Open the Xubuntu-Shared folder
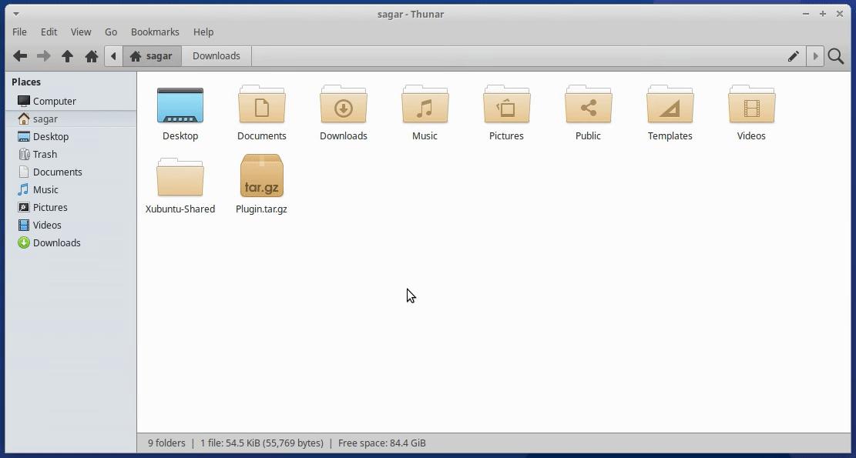This screenshot has height=458, width=856. click(x=180, y=176)
